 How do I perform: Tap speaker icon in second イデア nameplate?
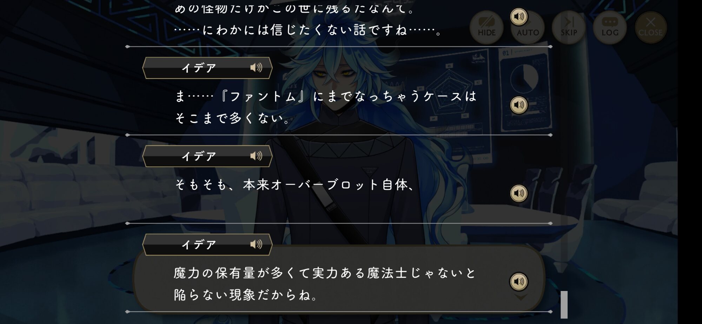256,156
